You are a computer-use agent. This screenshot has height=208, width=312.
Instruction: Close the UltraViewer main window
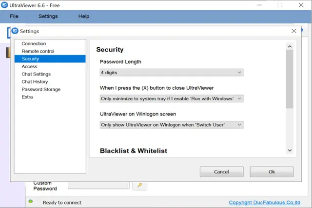tap(301, 5)
